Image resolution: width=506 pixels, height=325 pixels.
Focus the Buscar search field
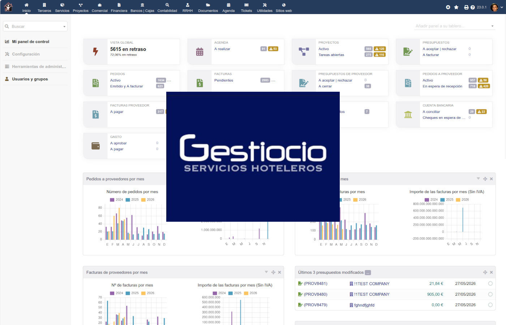coord(35,26)
